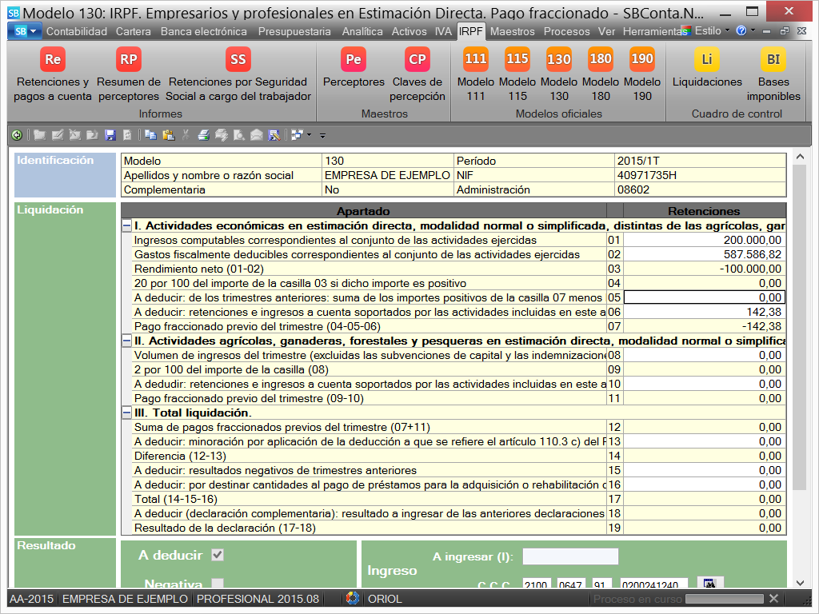Toggle the A deducir checkbox
Image resolution: width=819 pixels, height=614 pixels.
pyautogui.click(x=218, y=555)
